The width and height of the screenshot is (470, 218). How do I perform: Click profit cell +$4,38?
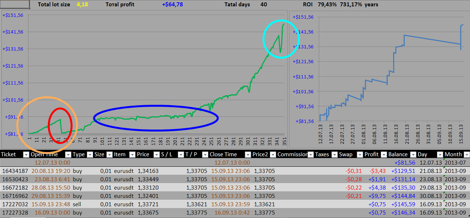377,188
